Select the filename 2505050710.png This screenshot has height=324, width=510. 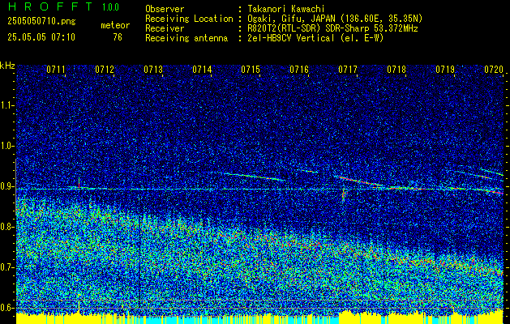coord(41,22)
